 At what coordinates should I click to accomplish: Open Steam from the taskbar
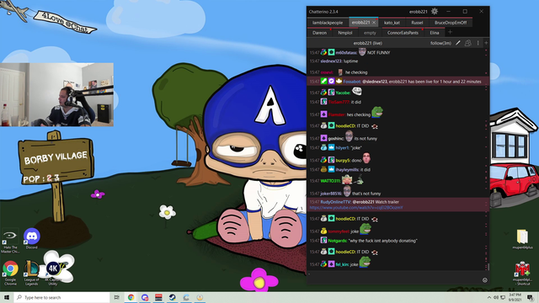click(x=172, y=297)
